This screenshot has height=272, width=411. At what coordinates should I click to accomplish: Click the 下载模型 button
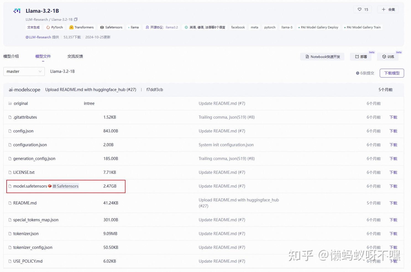(392, 73)
